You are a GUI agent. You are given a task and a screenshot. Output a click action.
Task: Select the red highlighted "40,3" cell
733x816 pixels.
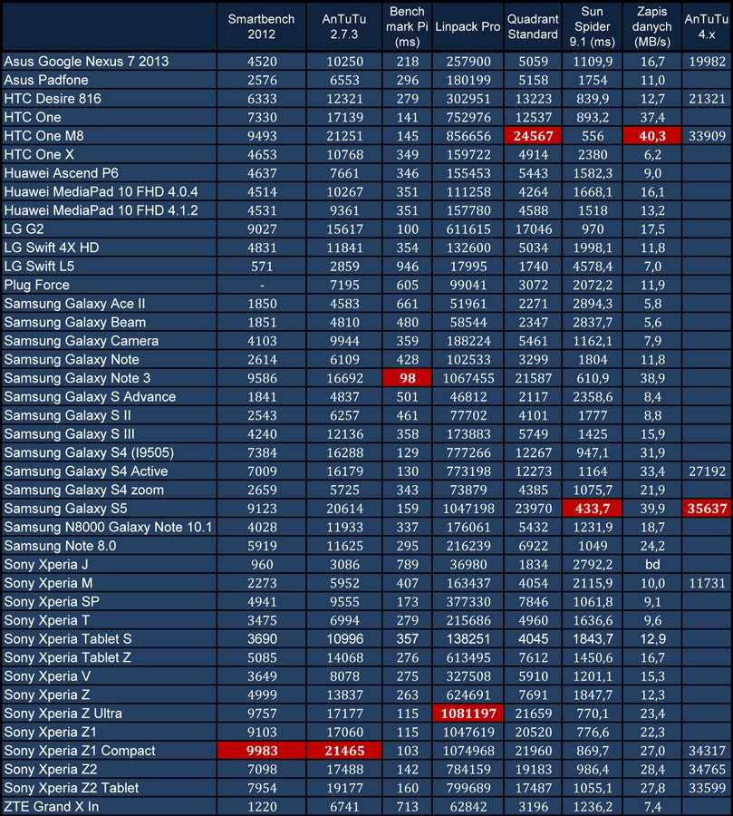coord(651,136)
